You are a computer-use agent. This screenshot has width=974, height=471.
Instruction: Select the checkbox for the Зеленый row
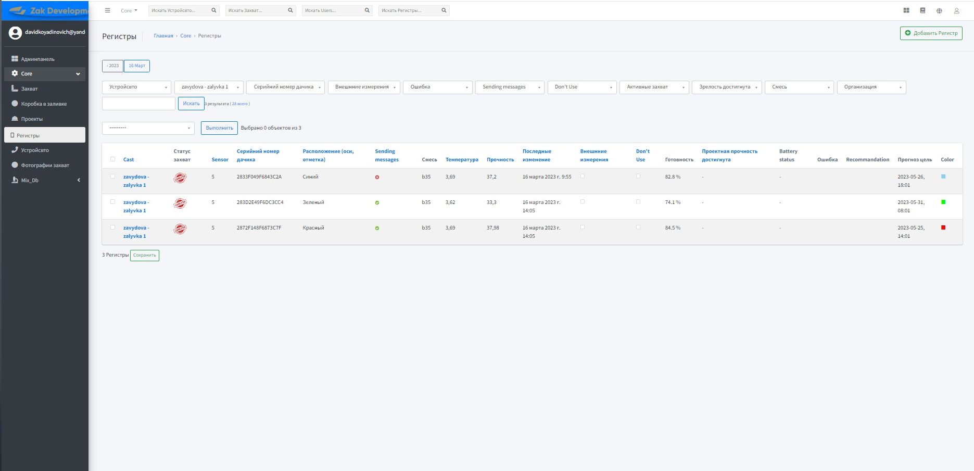[112, 202]
